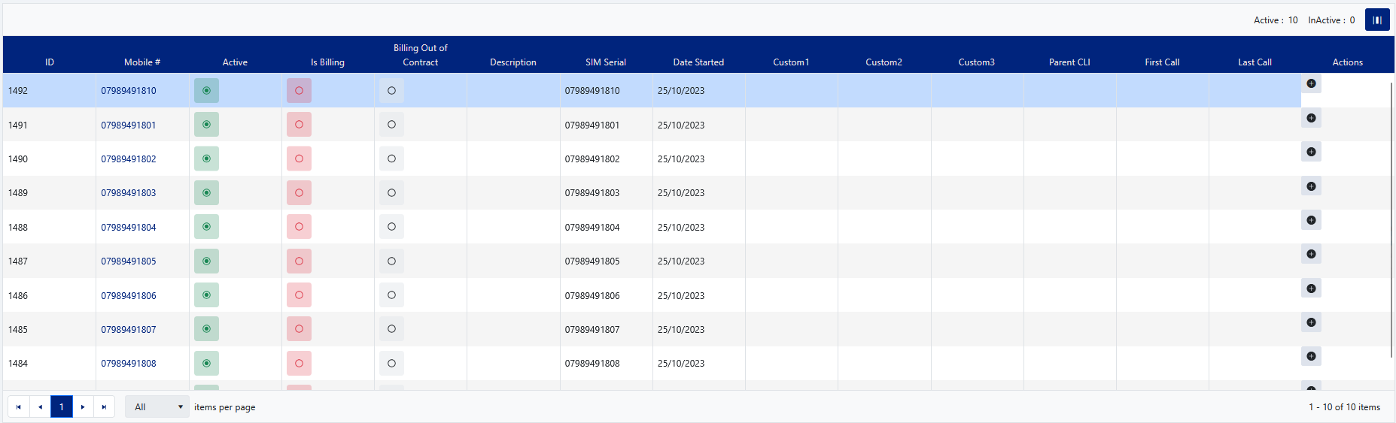The image size is (1396, 423).
Task: Sort by the Mobile # column header
Action: pyautogui.click(x=141, y=62)
